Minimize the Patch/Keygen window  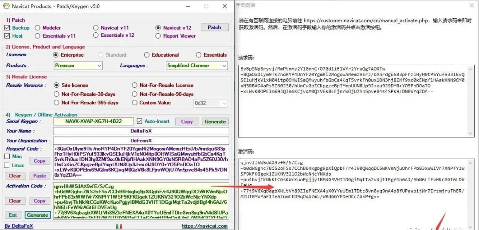click(188, 6)
